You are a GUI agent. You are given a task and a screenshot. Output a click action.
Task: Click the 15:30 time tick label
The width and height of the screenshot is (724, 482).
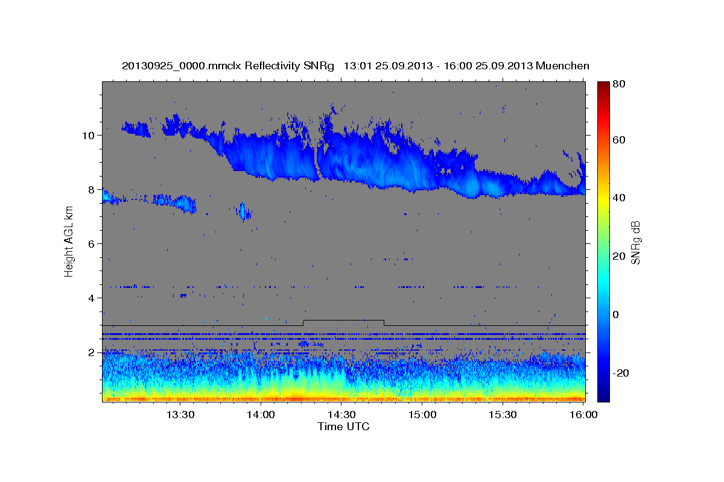(503, 415)
